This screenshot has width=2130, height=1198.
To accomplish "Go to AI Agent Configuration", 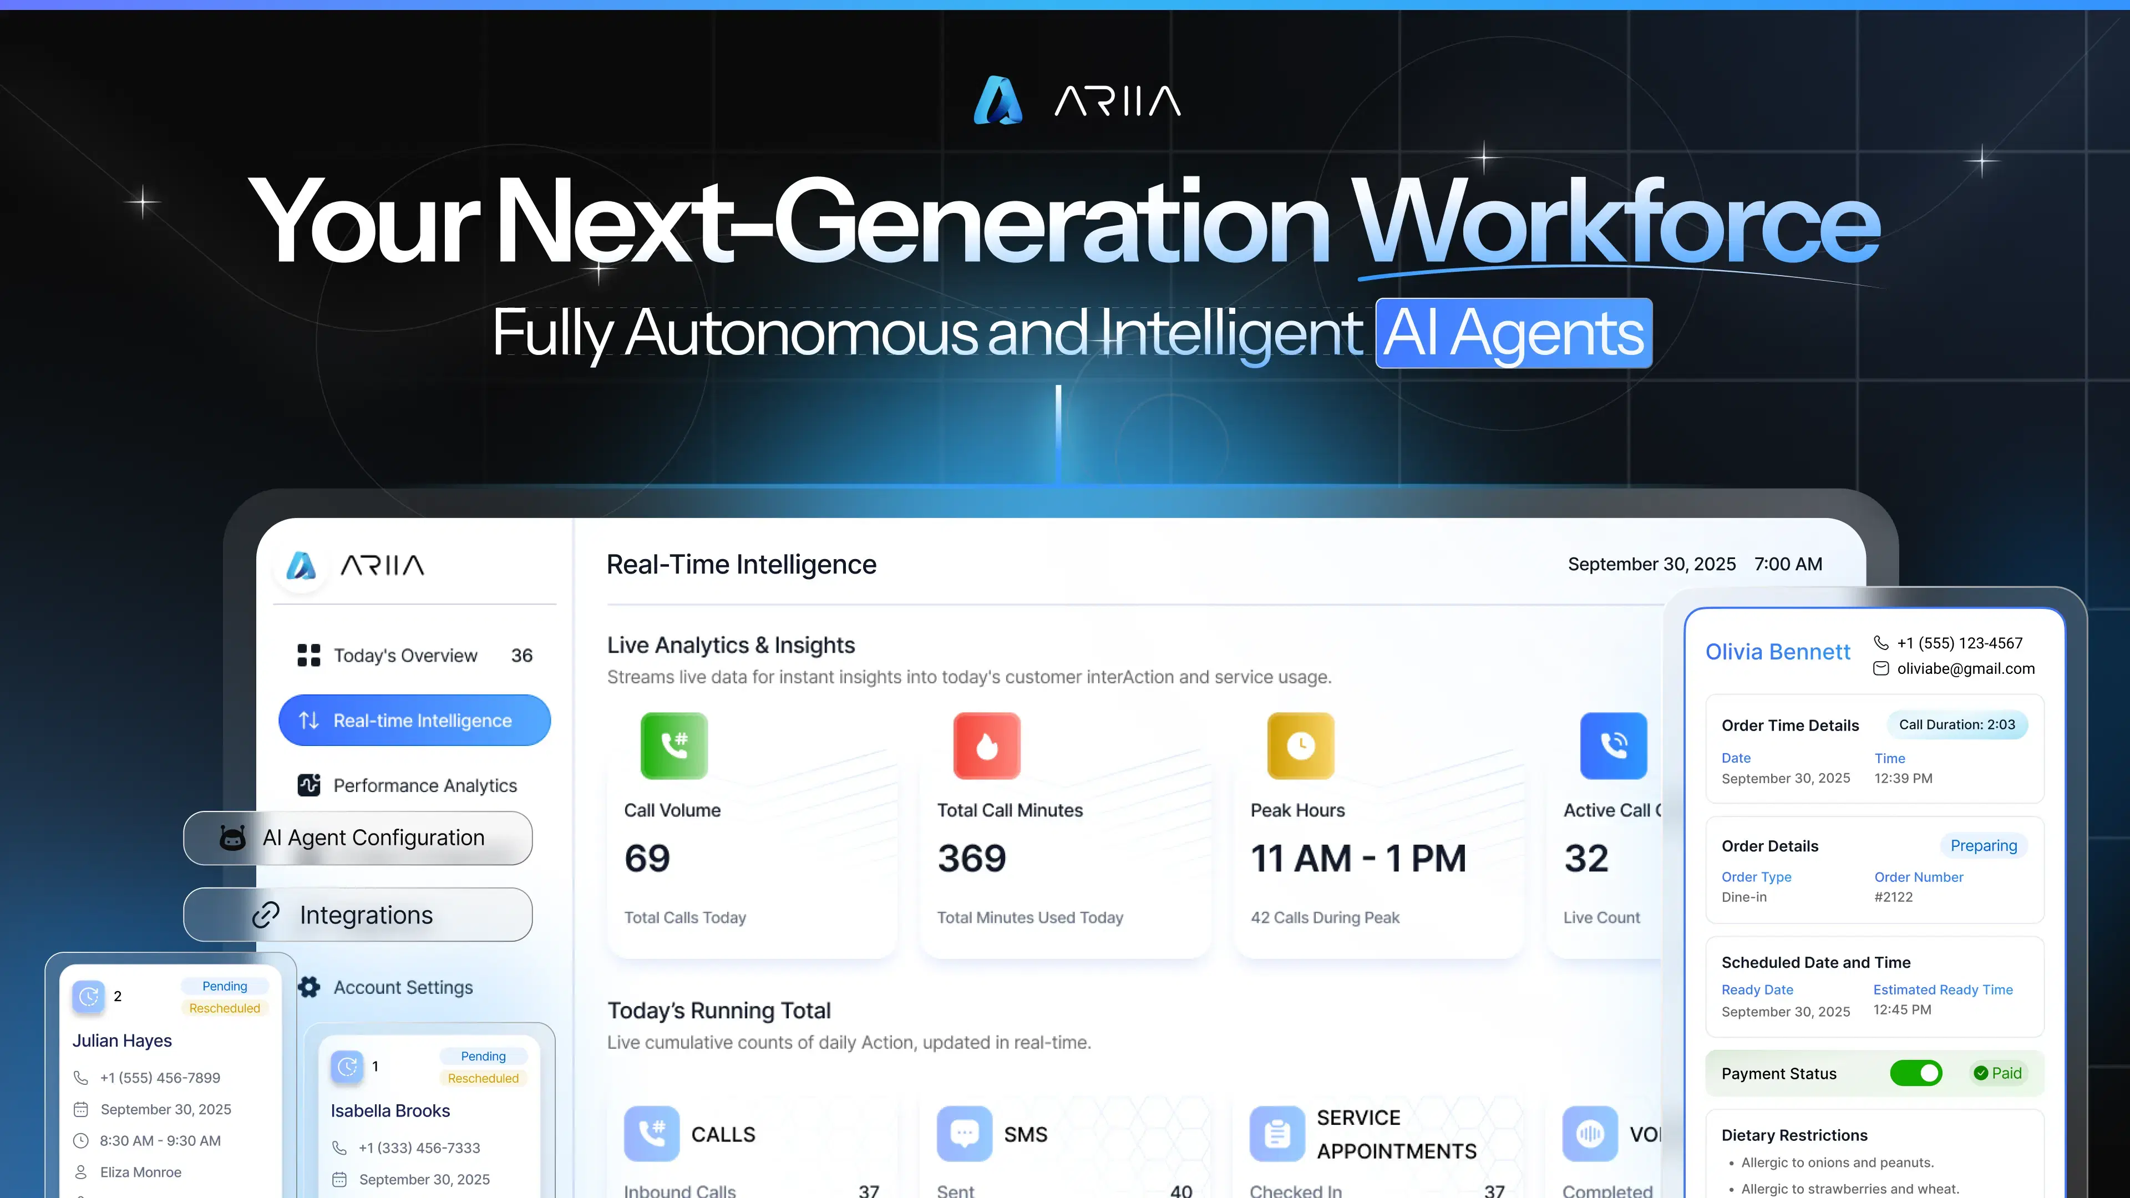I will [358, 837].
